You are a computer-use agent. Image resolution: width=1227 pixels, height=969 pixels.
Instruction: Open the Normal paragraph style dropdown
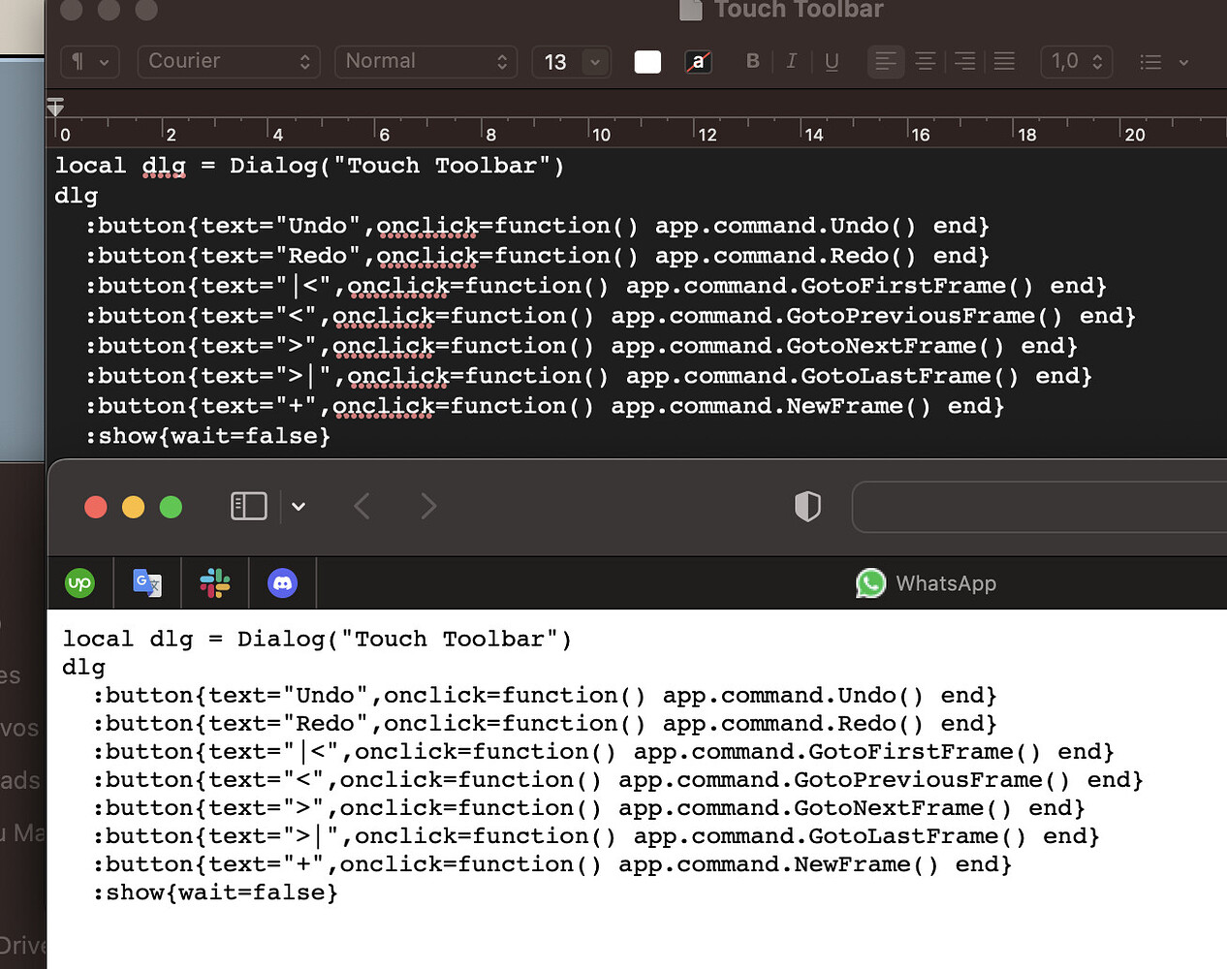point(425,61)
